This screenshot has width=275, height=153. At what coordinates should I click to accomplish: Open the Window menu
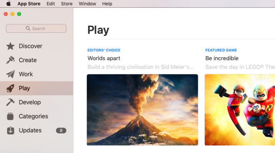[x=87, y=4]
